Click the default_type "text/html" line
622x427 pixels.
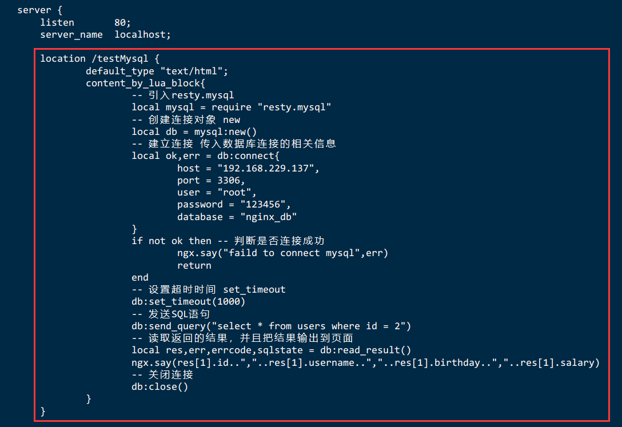[x=157, y=71]
